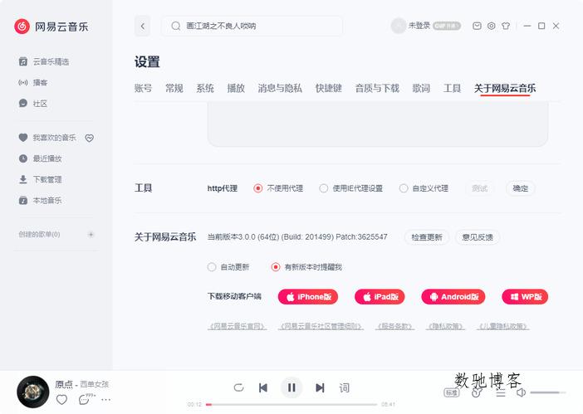Adjust the volume slider
The image size is (583, 414).
[x=548, y=392]
